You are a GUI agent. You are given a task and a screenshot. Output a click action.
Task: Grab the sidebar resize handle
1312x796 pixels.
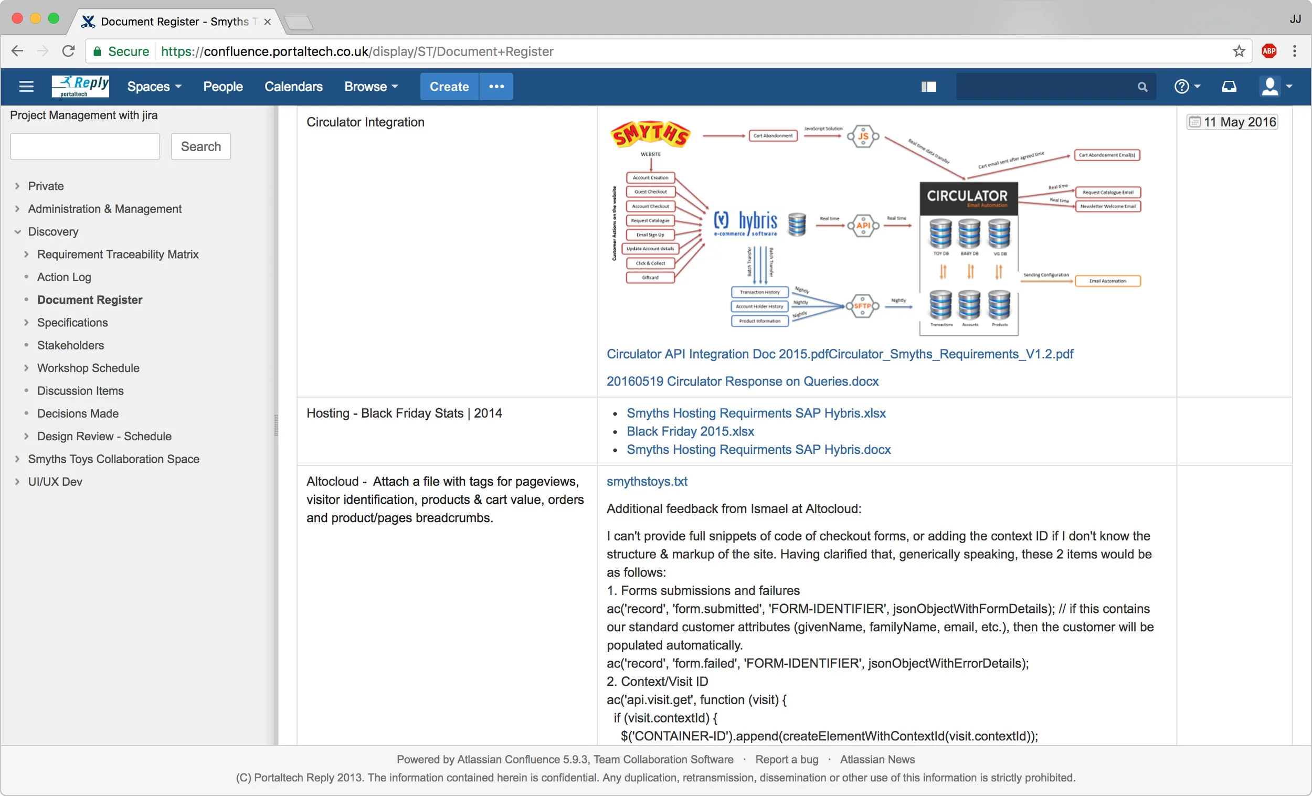point(276,426)
